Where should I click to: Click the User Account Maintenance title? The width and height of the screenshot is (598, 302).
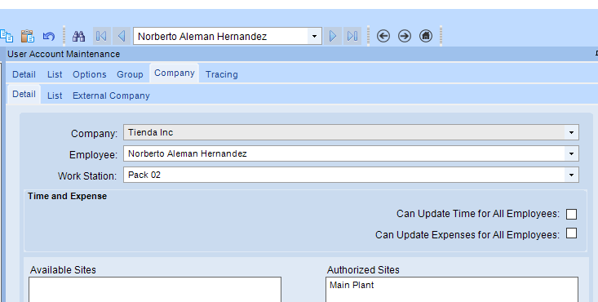pos(64,54)
